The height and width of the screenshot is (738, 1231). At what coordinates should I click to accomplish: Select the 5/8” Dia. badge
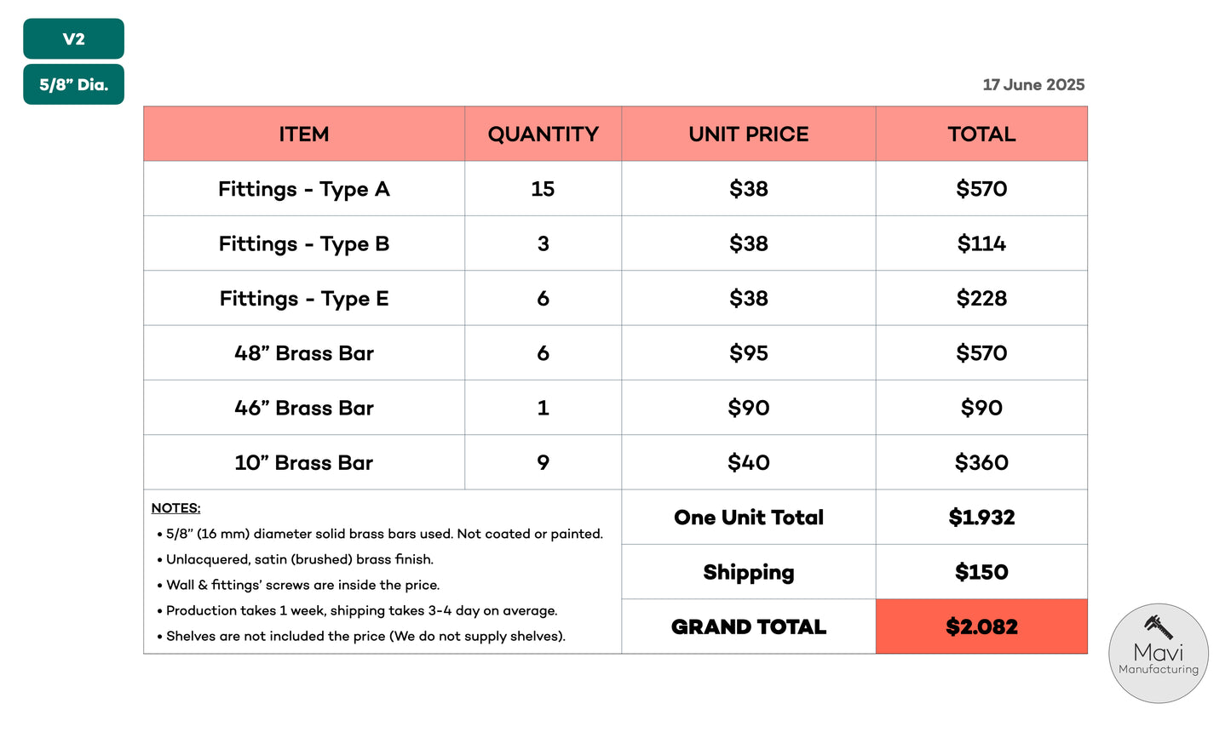pos(73,84)
